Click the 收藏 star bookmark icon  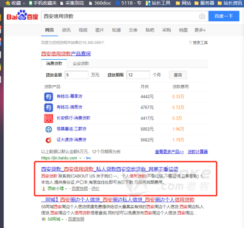pyautogui.click(x=8, y=3)
